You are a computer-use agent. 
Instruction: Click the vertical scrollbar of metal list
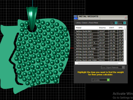pos(125,34)
